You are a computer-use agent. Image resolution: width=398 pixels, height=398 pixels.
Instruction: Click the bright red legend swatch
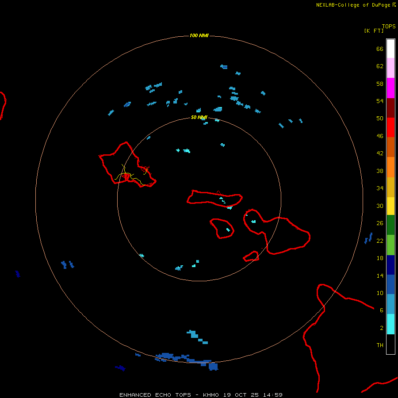click(x=390, y=127)
